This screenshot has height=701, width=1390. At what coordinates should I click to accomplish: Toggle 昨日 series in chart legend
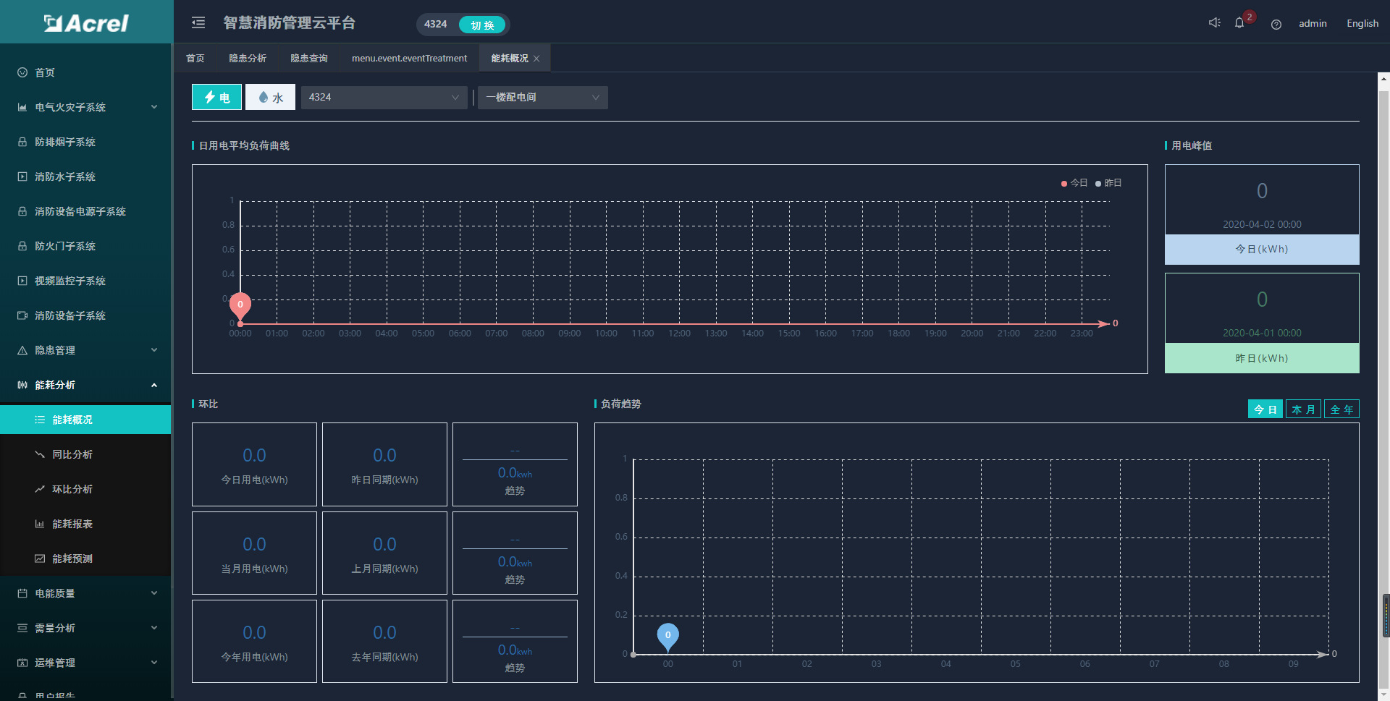click(1108, 183)
